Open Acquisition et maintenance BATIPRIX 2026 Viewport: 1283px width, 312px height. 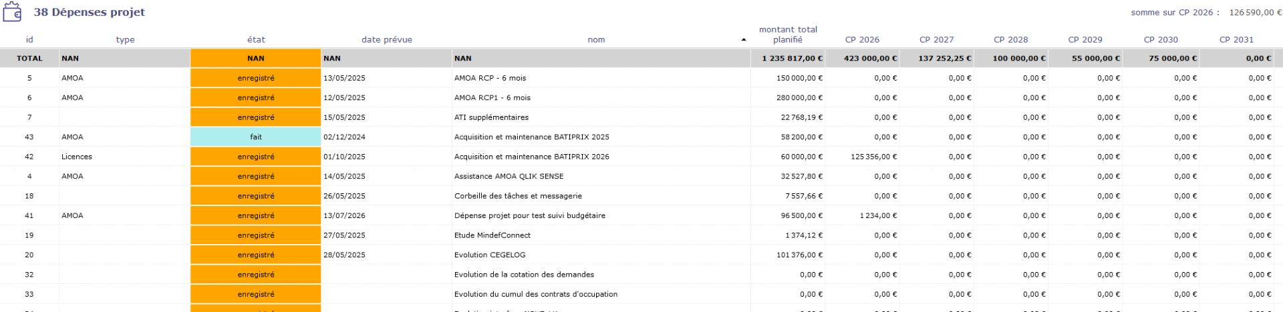point(531,157)
